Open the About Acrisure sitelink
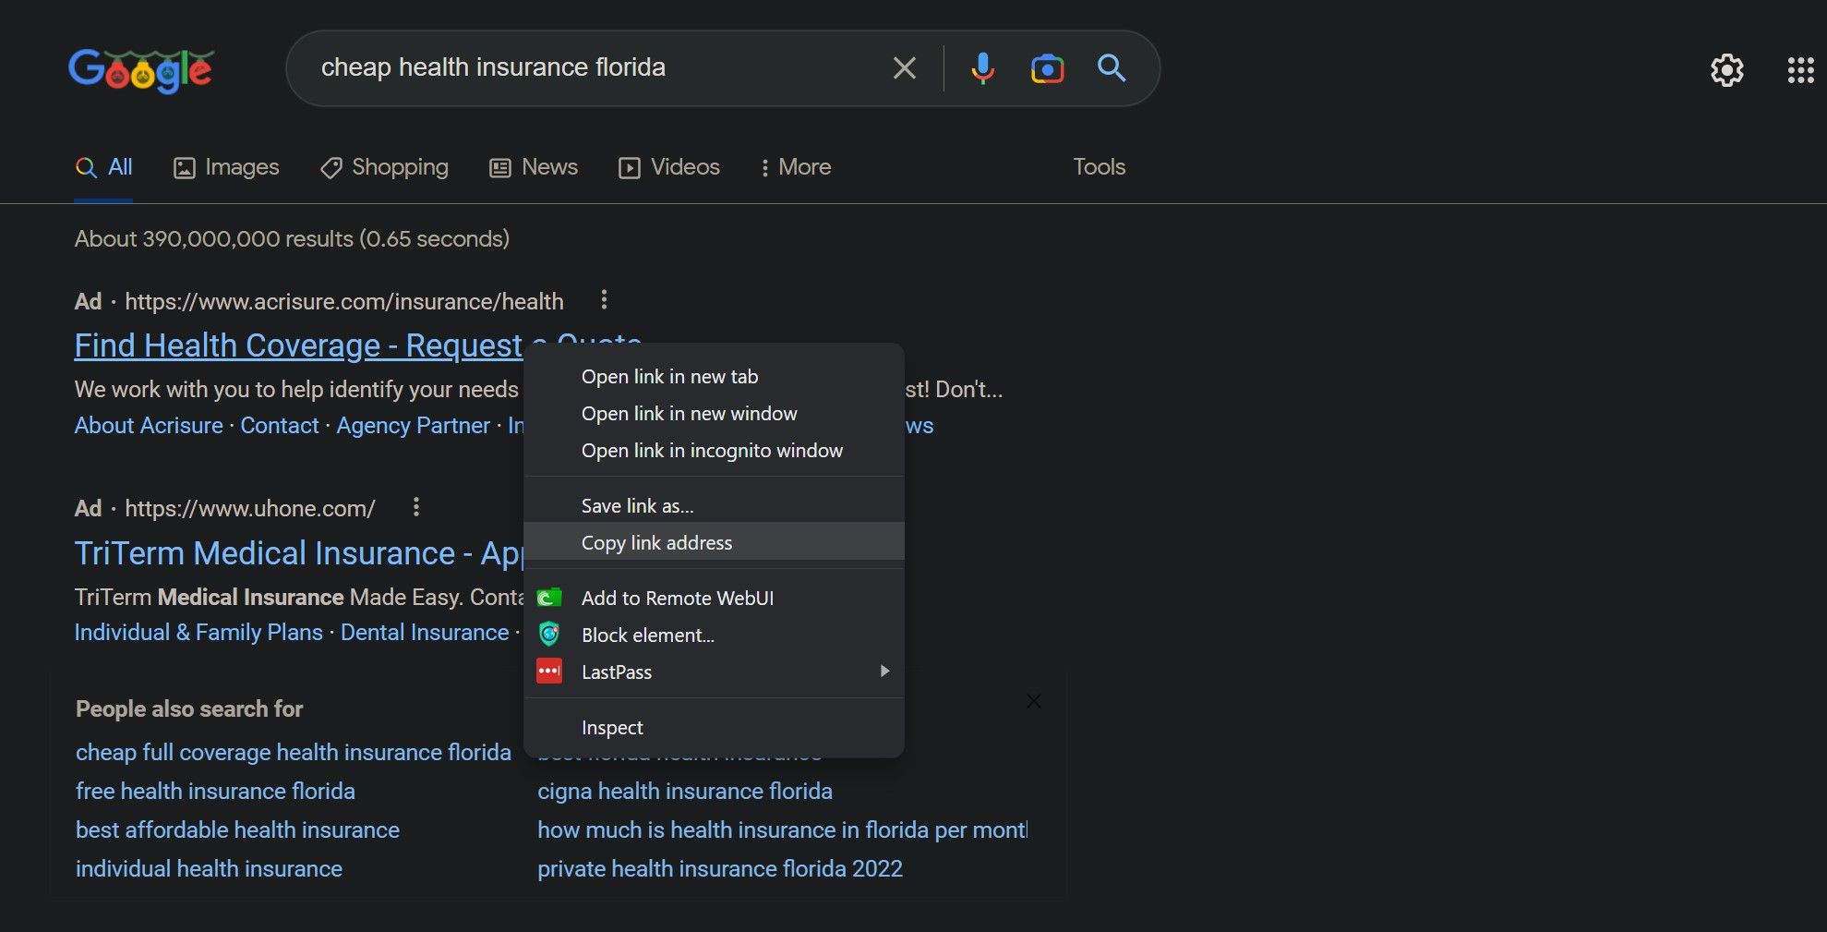The image size is (1827, 932). [x=149, y=426]
